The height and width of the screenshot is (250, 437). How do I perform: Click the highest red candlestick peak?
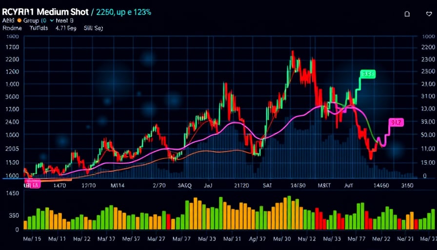point(293,53)
